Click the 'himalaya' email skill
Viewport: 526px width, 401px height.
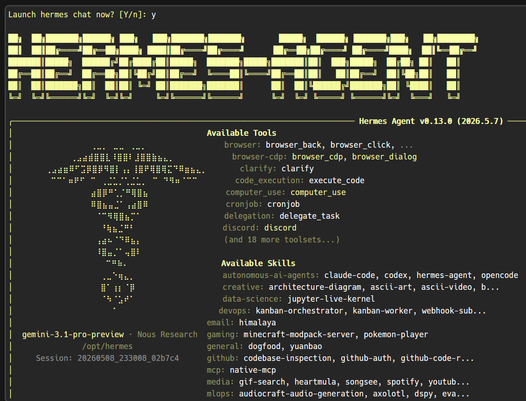tap(257, 323)
